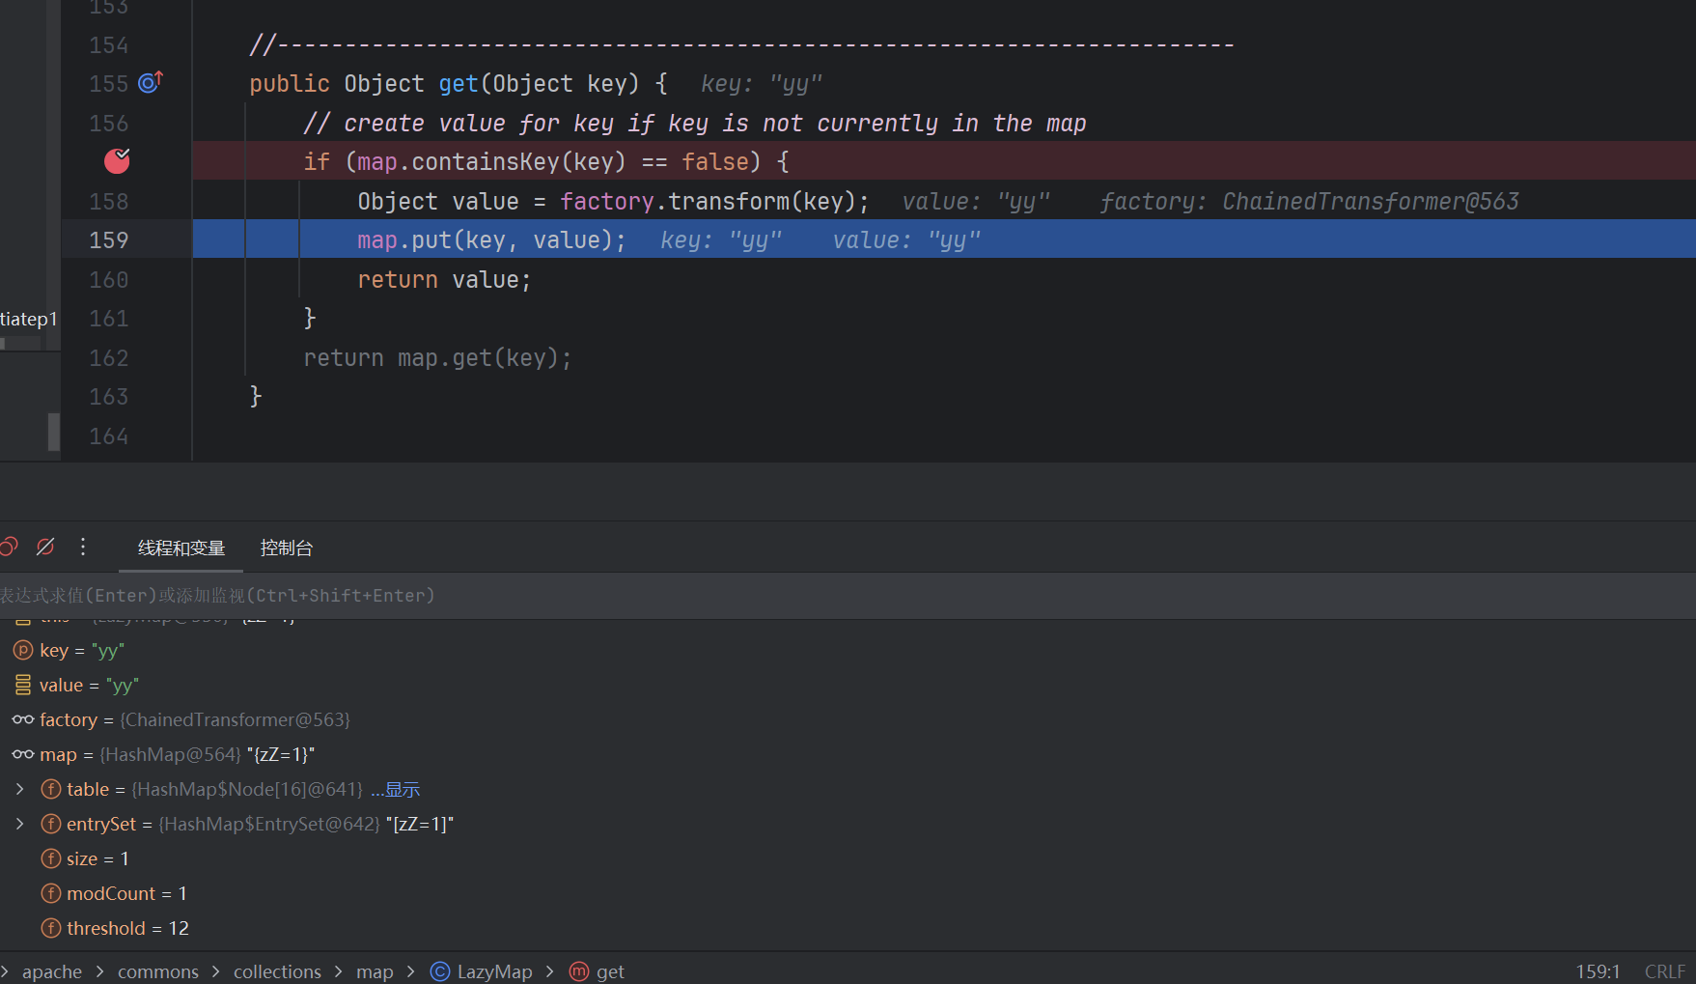1696x984 pixels.
Task: Expand the table field tree node
Action: [x=19, y=790]
